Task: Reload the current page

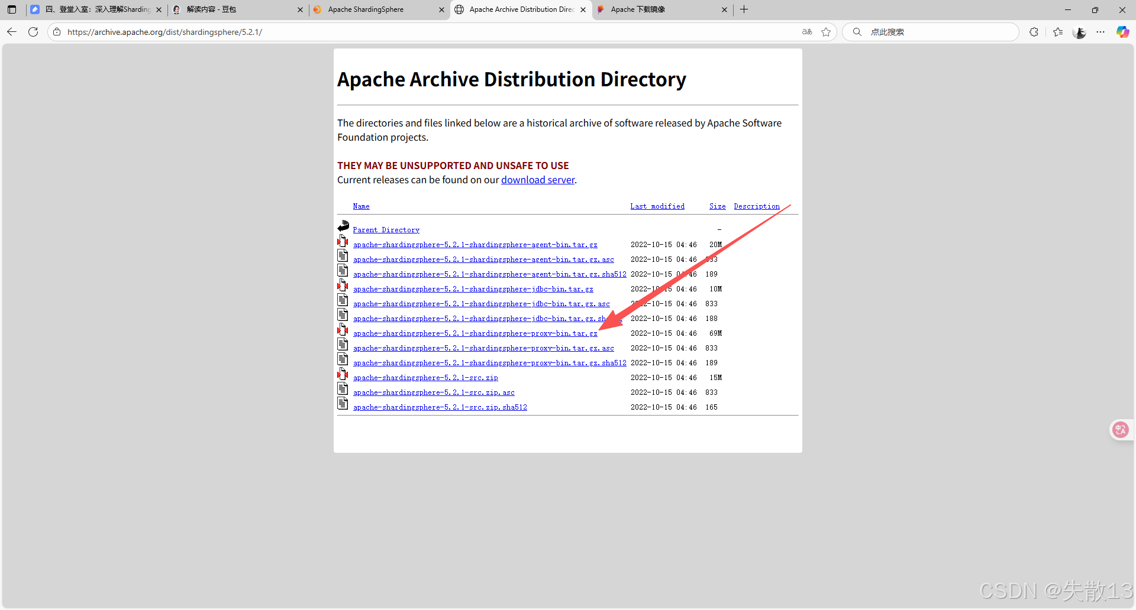Action: click(33, 32)
